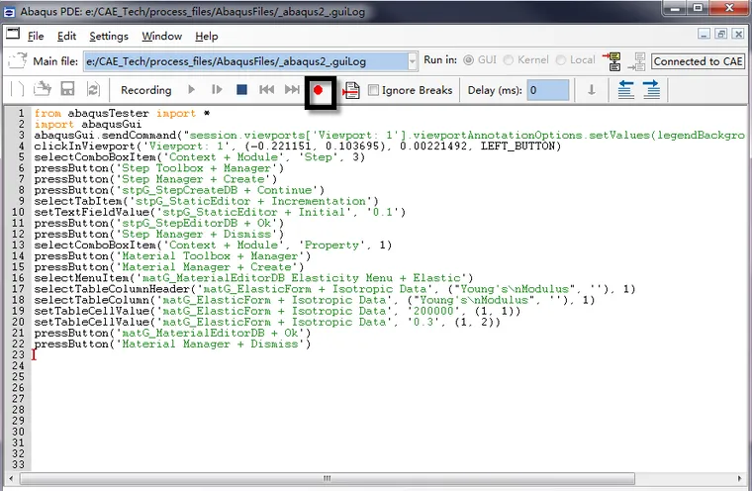The height and width of the screenshot is (491, 752).
Task: Expand the Main file dropdown arrow
Action: click(x=412, y=61)
